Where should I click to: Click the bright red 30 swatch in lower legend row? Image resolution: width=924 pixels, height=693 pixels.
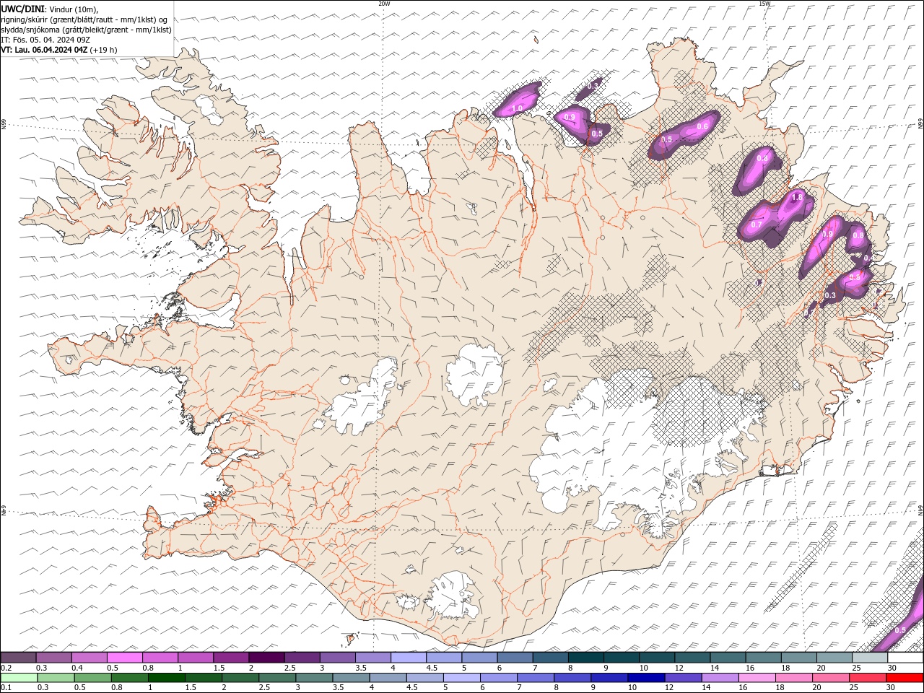pyautogui.click(x=904, y=678)
